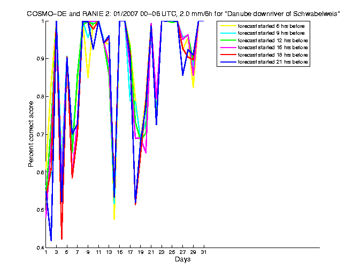353x278 pixels.
Task: Click x-axis tick label 21
Action: click(151, 252)
